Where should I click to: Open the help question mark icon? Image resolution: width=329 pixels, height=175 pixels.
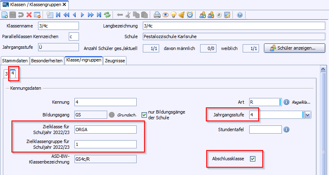click(x=240, y=15)
